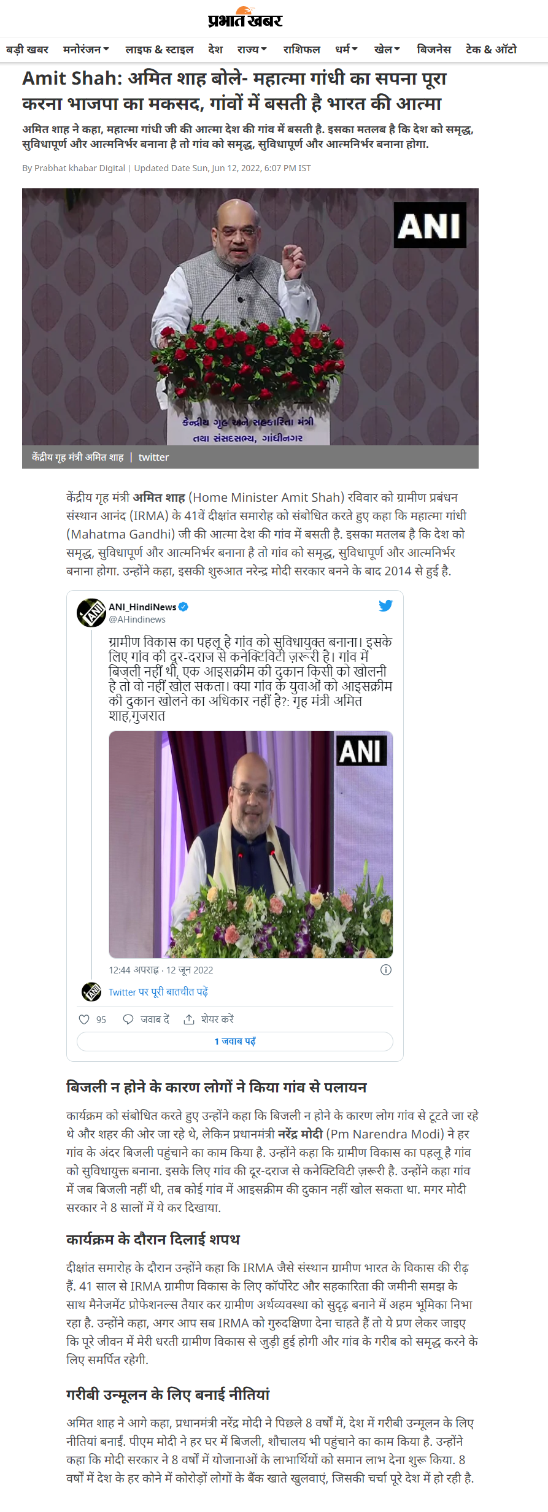This screenshot has height=1512, width=548.
Task: Click the Amit Shah tweet image thumbnail
Action: [251, 844]
